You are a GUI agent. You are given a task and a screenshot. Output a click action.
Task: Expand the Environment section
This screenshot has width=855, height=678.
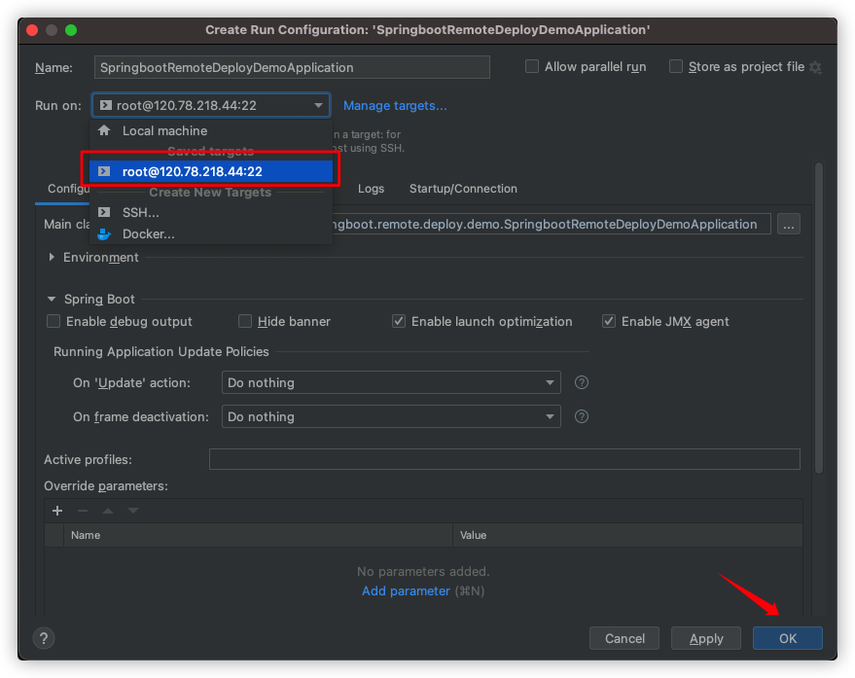click(x=52, y=258)
